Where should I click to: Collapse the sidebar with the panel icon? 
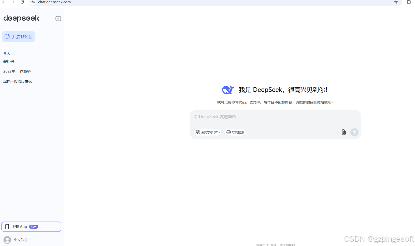[x=58, y=19]
